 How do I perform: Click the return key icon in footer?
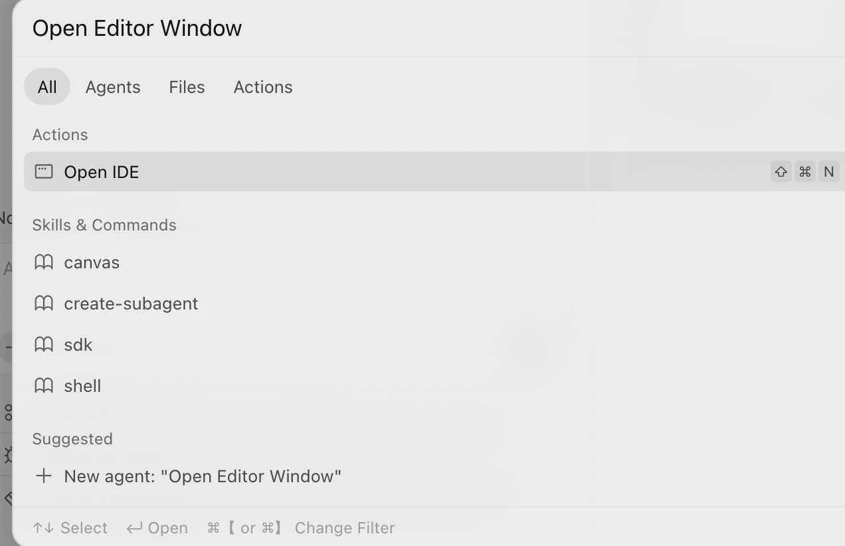(135, 528)
